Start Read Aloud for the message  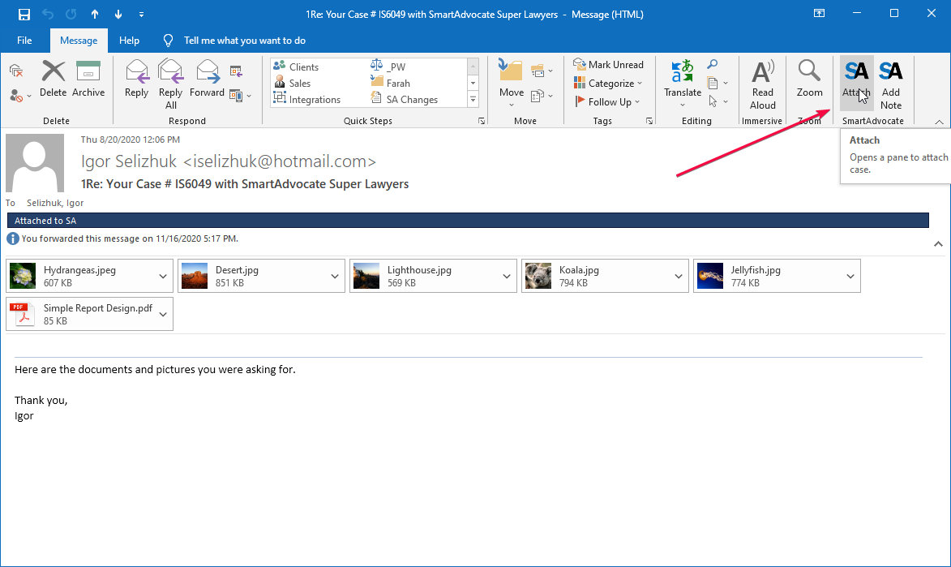click(762, 83)
